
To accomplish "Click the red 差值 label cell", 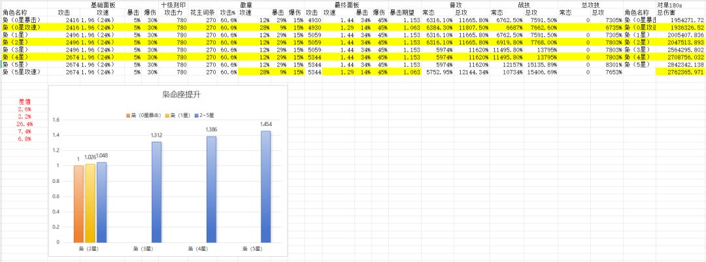I will [25, 102].
